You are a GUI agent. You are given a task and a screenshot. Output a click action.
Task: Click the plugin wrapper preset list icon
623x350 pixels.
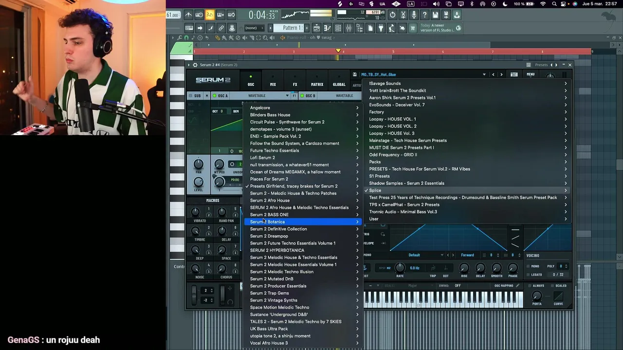[x=528, y=65]
